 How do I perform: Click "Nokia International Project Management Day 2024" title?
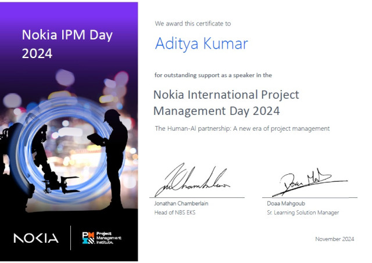(x=226, y=103)
